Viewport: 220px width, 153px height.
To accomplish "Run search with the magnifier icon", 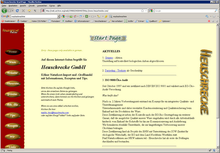I will click(x=216, y=11).
